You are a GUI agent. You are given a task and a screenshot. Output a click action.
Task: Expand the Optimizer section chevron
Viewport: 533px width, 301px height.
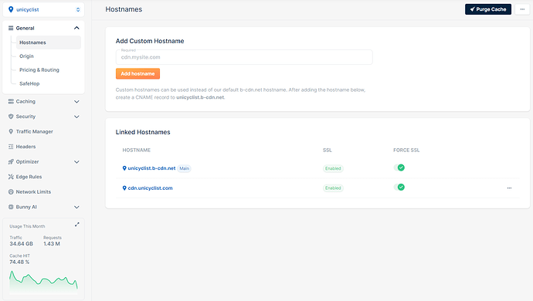click(x=76, y=162)
